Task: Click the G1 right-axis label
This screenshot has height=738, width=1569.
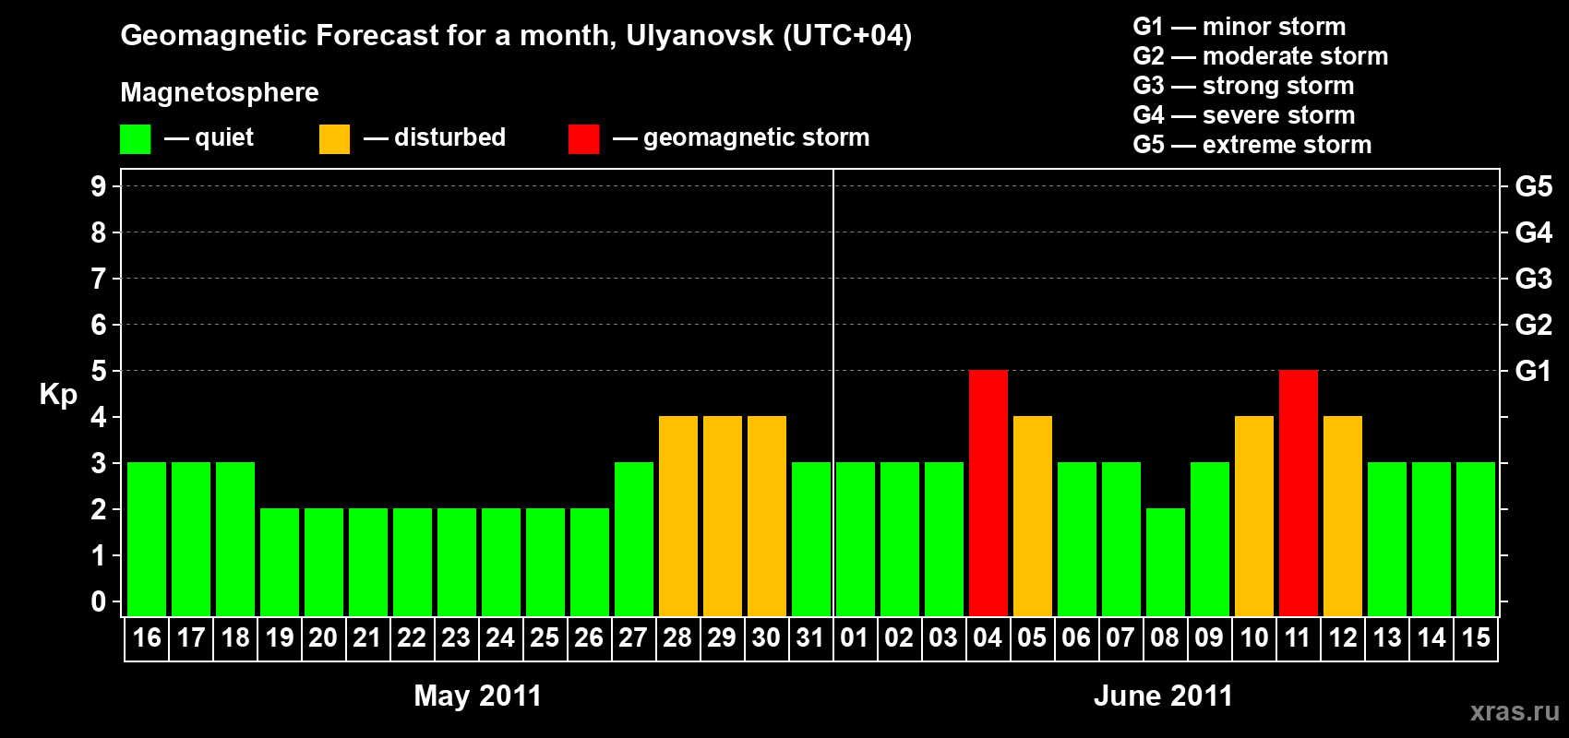Action: click(x=1534, y=371)
